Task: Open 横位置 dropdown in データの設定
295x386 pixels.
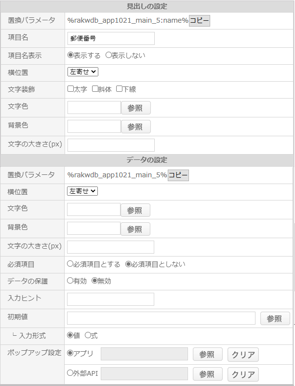Action: (82, 191)
